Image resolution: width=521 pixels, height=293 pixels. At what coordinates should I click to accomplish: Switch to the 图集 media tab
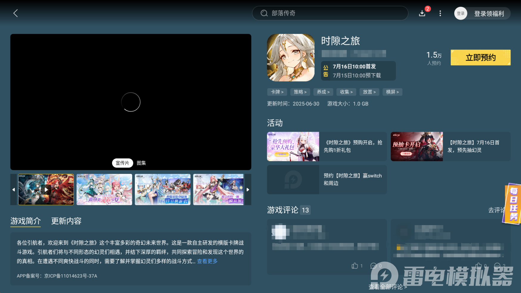(x=141, y=163)
